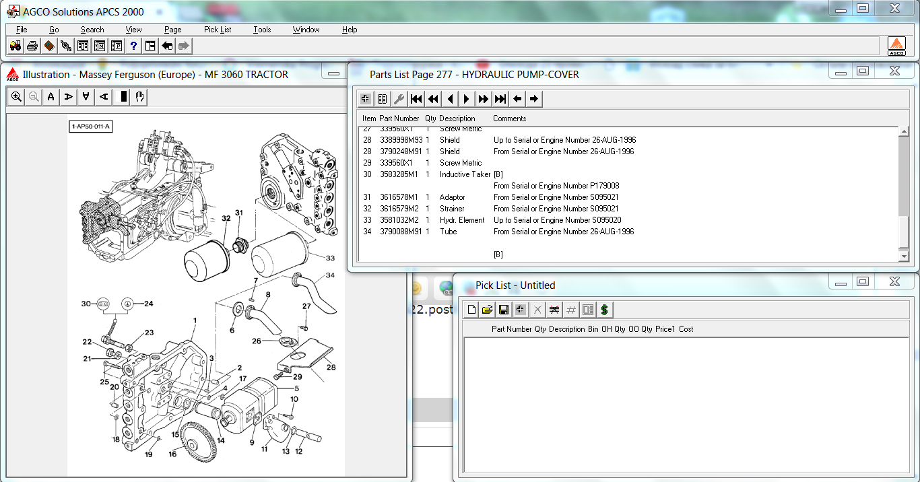Click the Comments column header in Parts List
This screenshot has width=920, height=482.
pos(510,118)
